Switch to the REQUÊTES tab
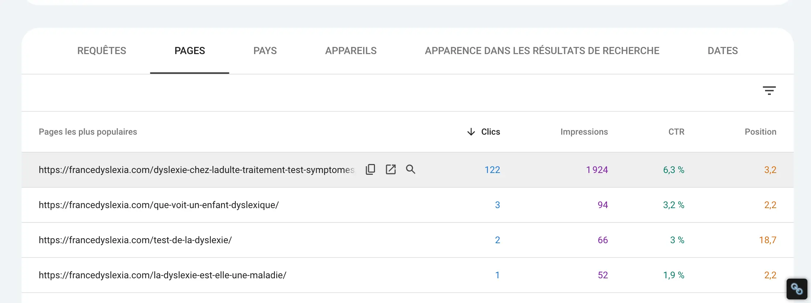The width and height of the screenshot is (811, 303). pos(102,51)
